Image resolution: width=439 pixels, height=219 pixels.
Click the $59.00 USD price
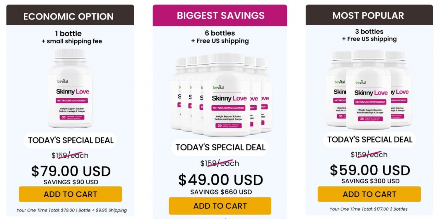[370, 170]
